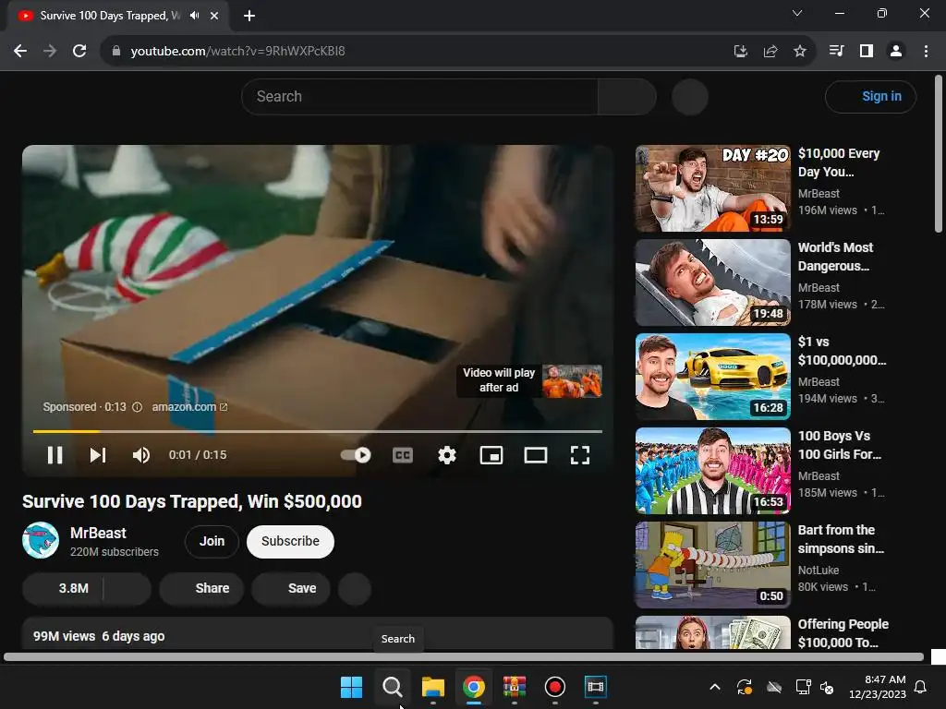946x709 pixels.
Task: Click the page vertical scrollbar
Action: pos(939,154)
